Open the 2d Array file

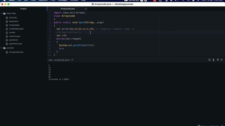tap(13, 17)
